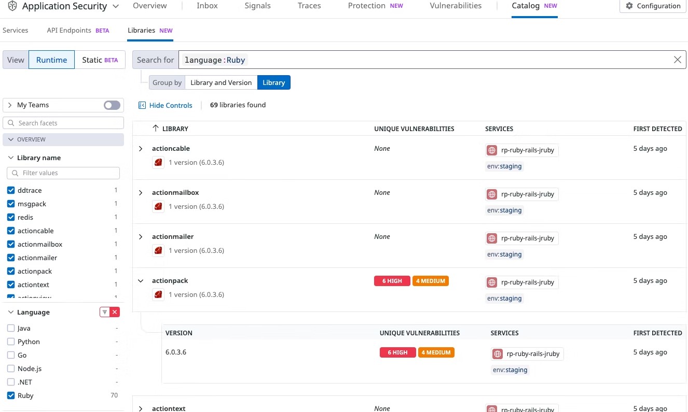This screenshot has height=412, width=688.
Task: Click service globe icon in 6.0.3.6 version row
Action: 497,354
